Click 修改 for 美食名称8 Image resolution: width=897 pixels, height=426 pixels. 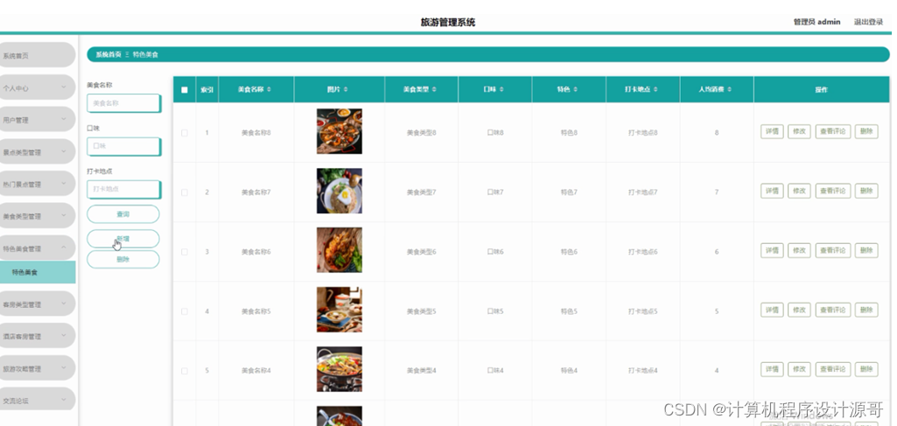(799, 131)
